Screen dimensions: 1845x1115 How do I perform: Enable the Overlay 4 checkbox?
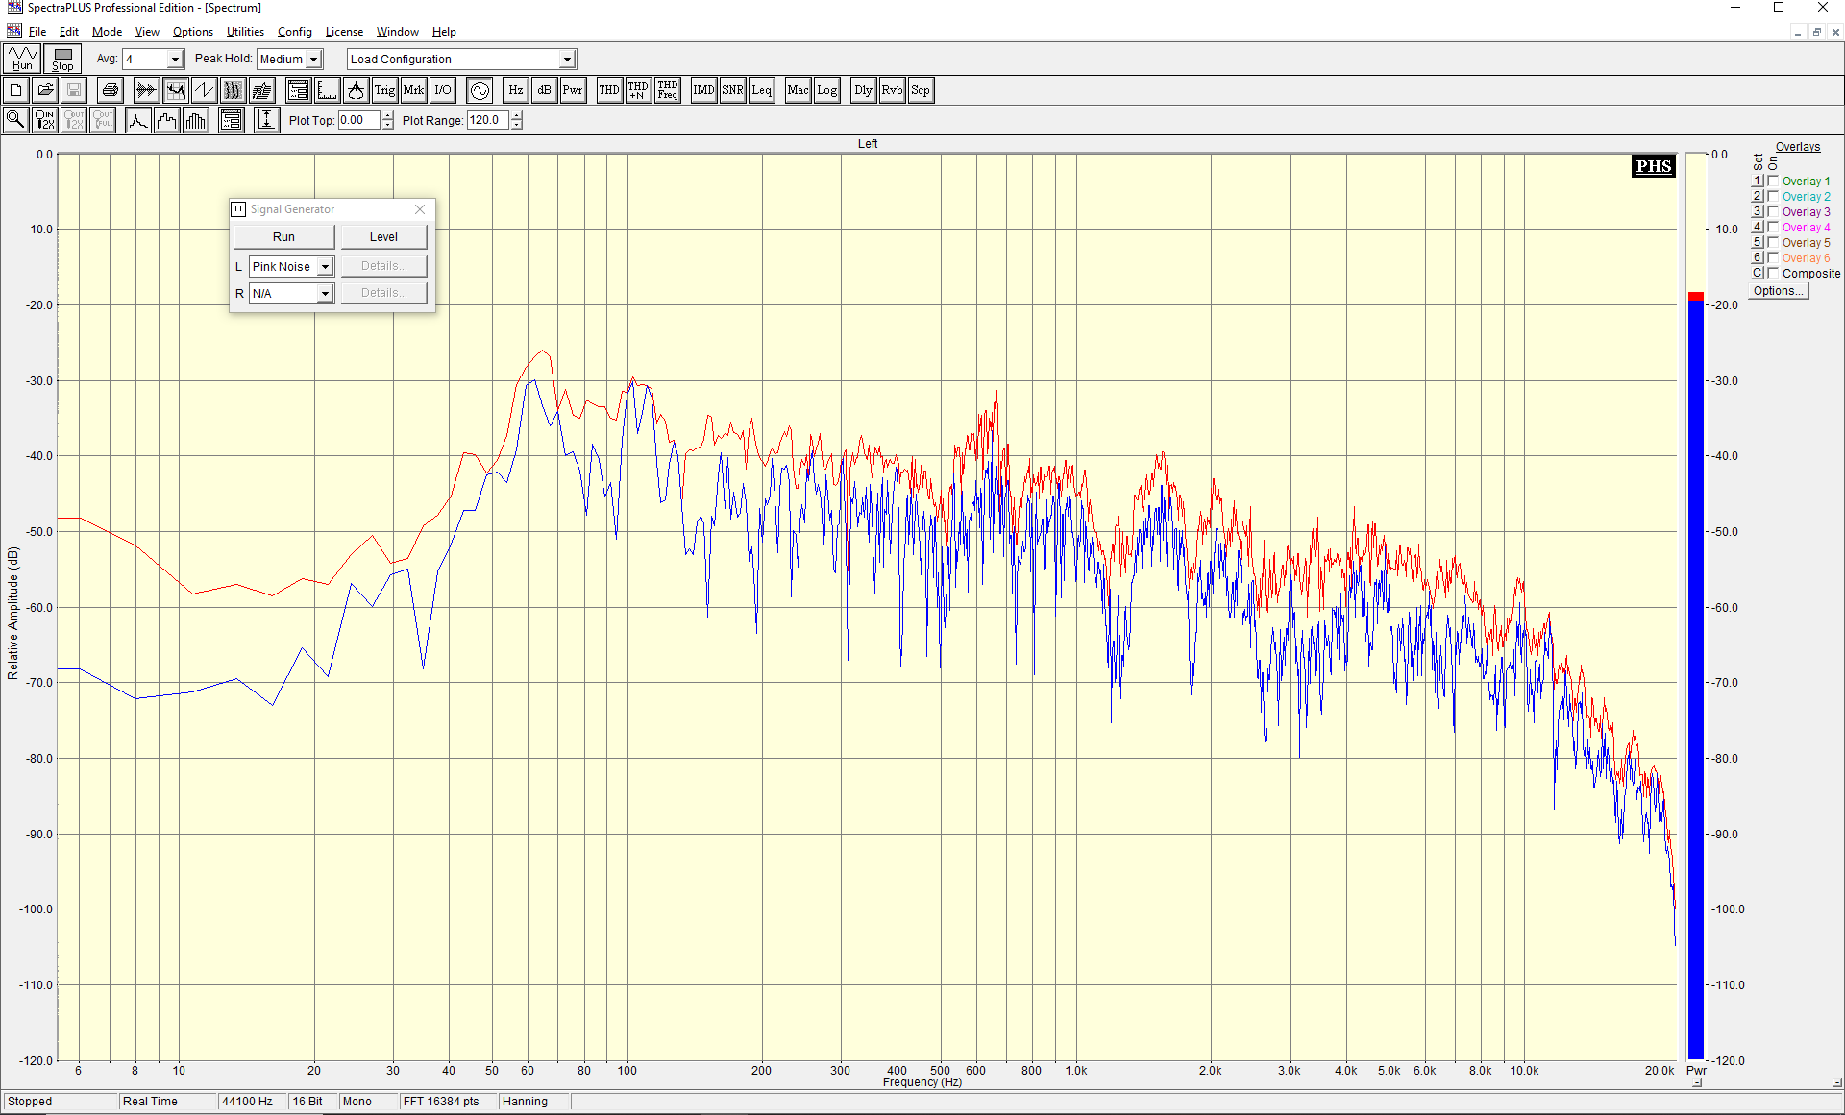click(1773, 227)
